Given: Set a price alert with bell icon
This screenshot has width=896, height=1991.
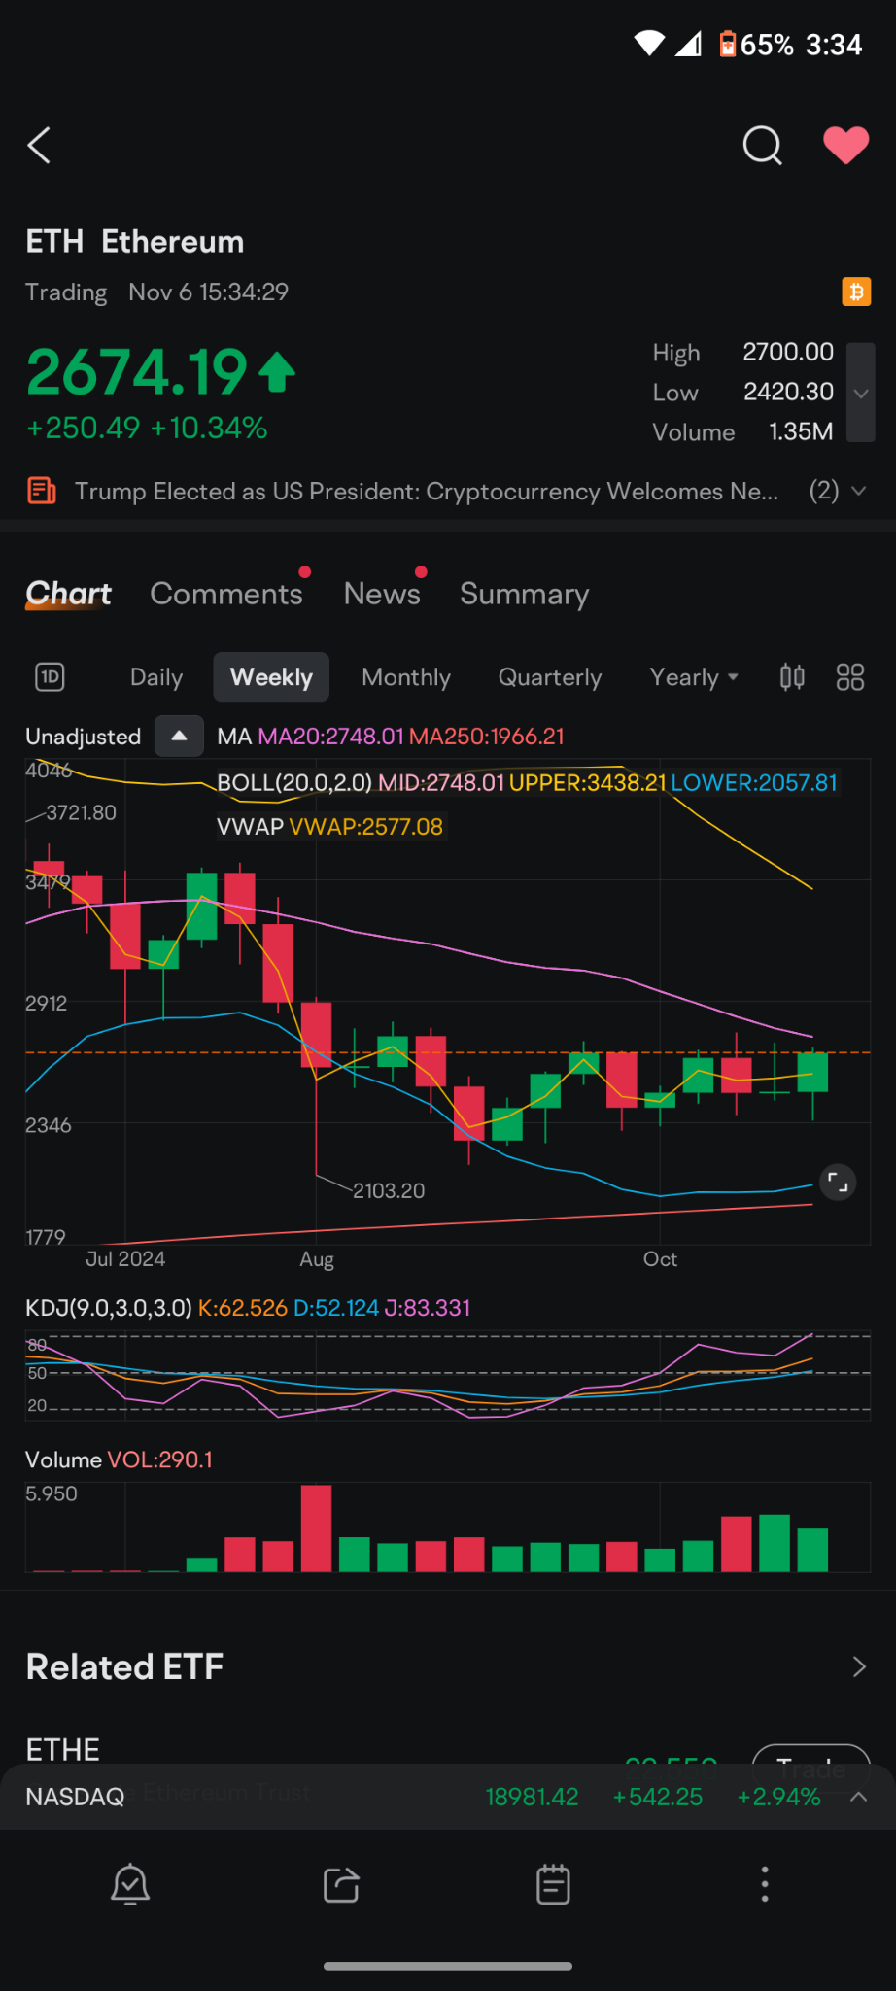Looking at the screenshot, I should click(130, 1885).
